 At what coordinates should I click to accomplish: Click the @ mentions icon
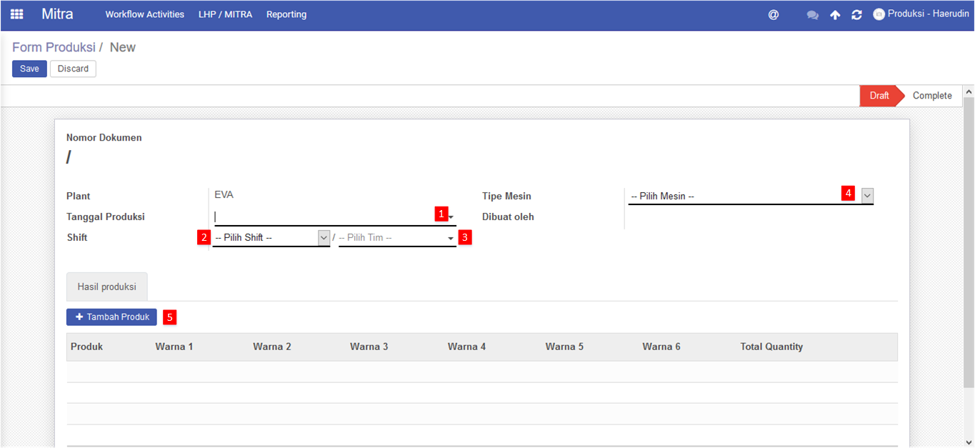pos(773,14)
